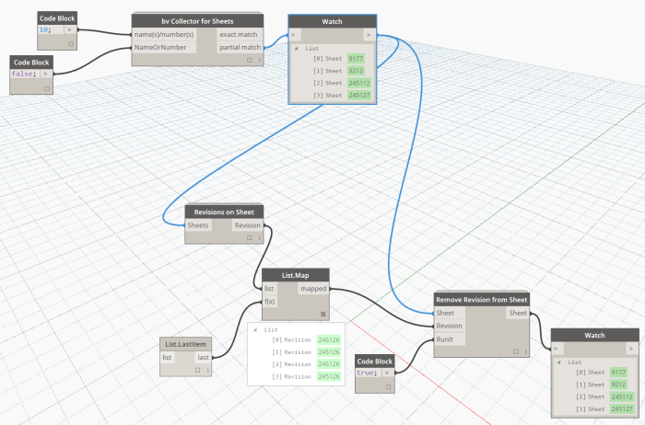The image size is (645, 425).
Task: Click preview square on the '10;' Code Block
Action: tap(71, 42)
